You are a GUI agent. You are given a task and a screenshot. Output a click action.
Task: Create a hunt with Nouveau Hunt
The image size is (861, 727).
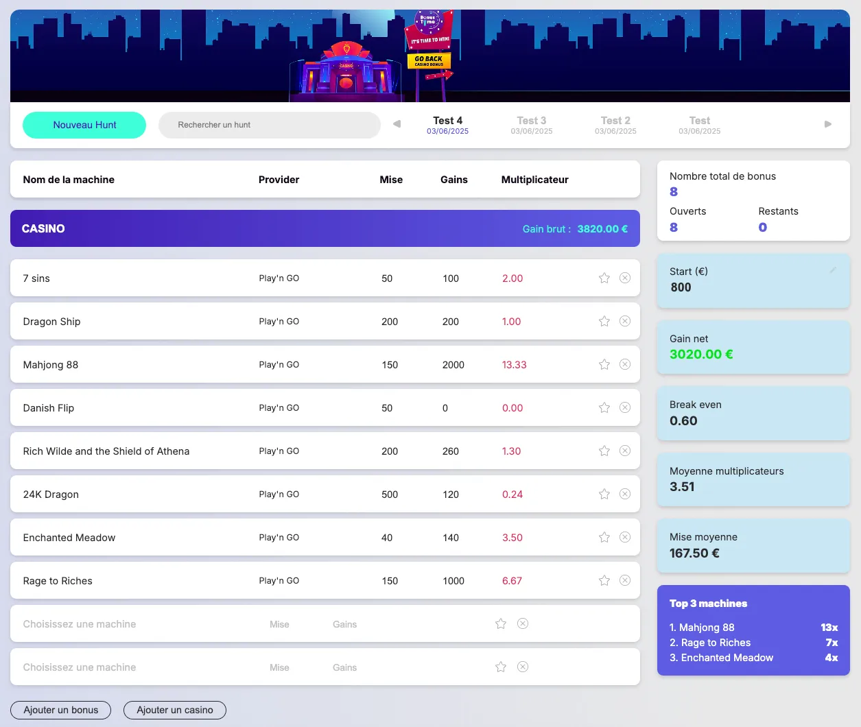84,125
